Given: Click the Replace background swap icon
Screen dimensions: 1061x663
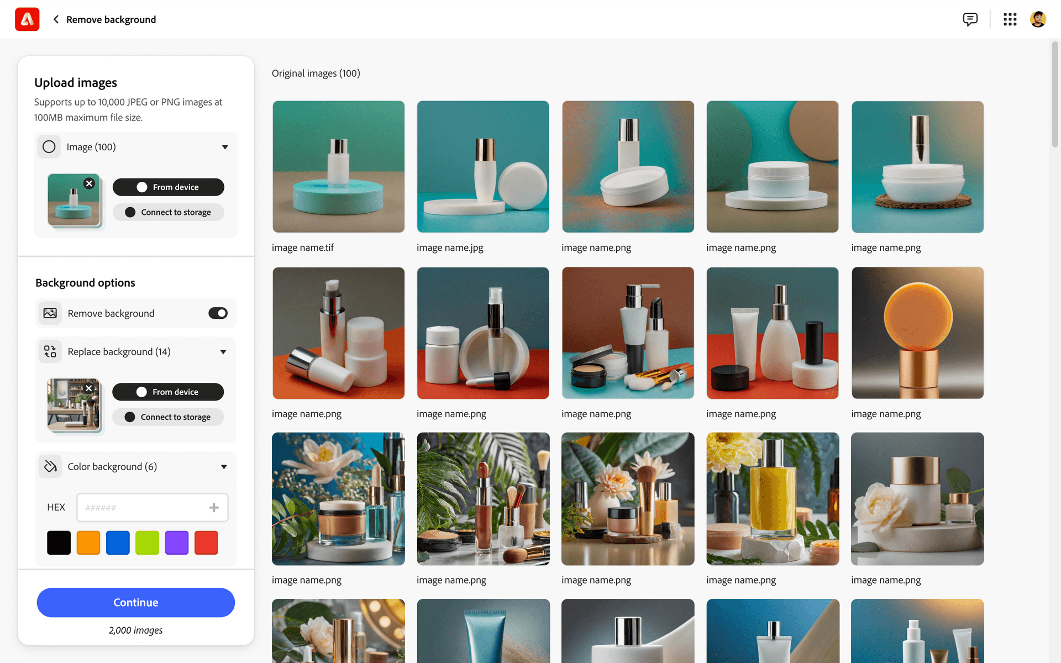Looking at the screenshot, I should 50,351.
